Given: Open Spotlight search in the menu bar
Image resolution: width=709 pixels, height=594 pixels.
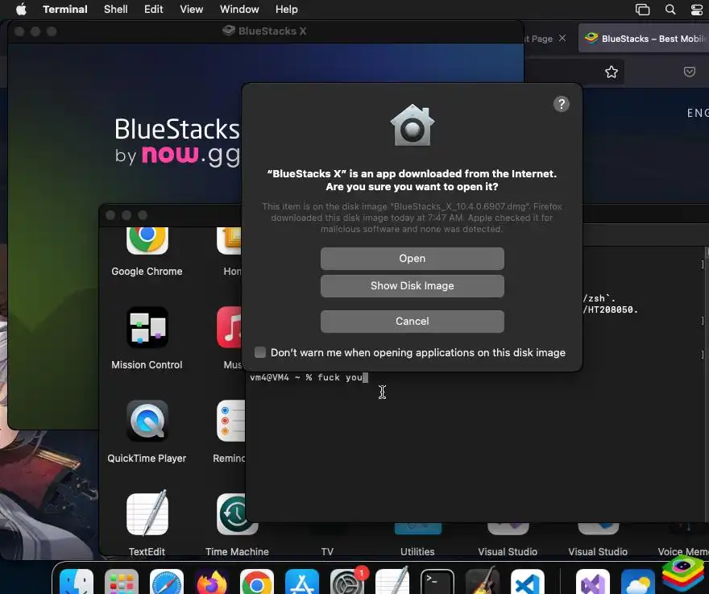Looking at the screenshot, I should click(x=670, y=9).
